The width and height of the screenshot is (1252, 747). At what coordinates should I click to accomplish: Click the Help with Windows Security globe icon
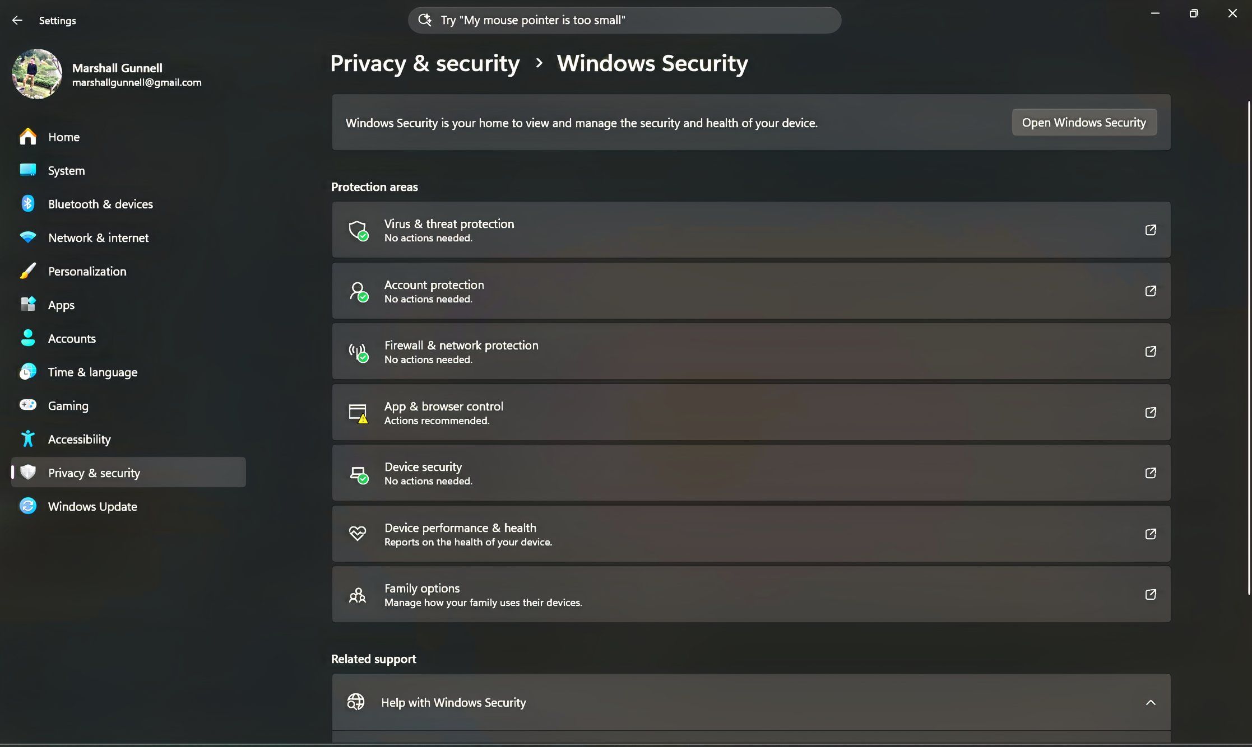(x=355, y=702)
